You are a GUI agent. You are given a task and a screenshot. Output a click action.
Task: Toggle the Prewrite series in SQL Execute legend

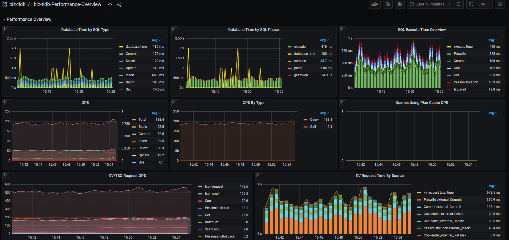tap(460, 54)
